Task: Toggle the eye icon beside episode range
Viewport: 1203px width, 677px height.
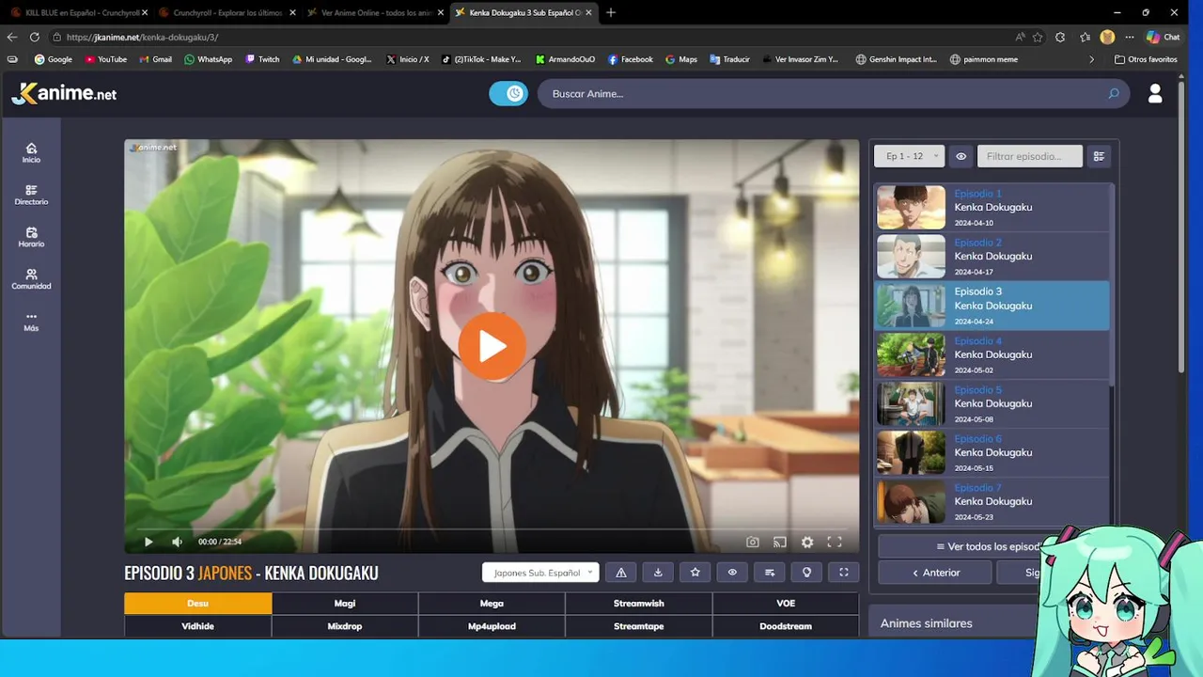Action: click(961, 156)
